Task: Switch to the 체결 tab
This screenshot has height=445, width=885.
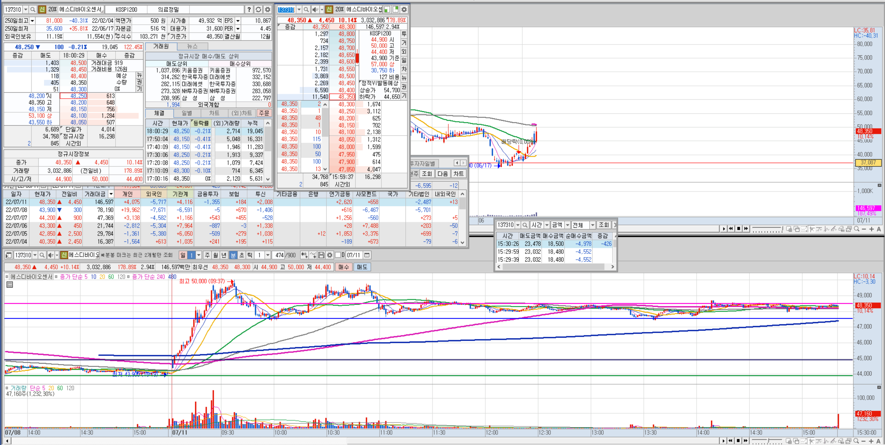Action: pos(159,113)
